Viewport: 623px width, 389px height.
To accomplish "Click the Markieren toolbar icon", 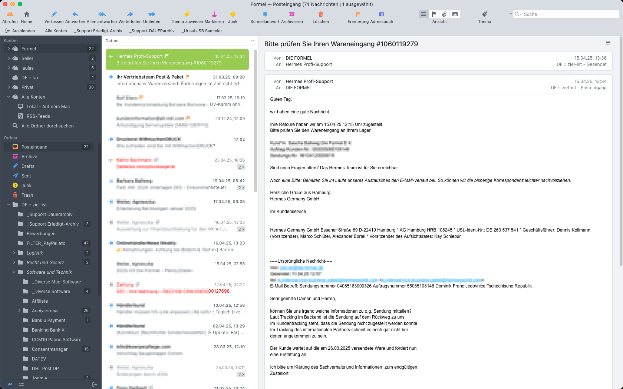I will pos(214,14).
